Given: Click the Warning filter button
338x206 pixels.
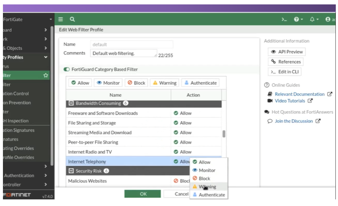Looking at the screenshot, I should (x=165, y=83).
